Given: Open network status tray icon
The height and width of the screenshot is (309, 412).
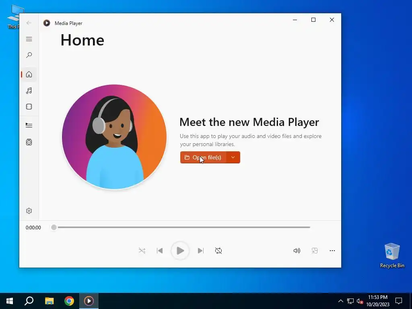Looking at the screenshot, I should 350,301.
